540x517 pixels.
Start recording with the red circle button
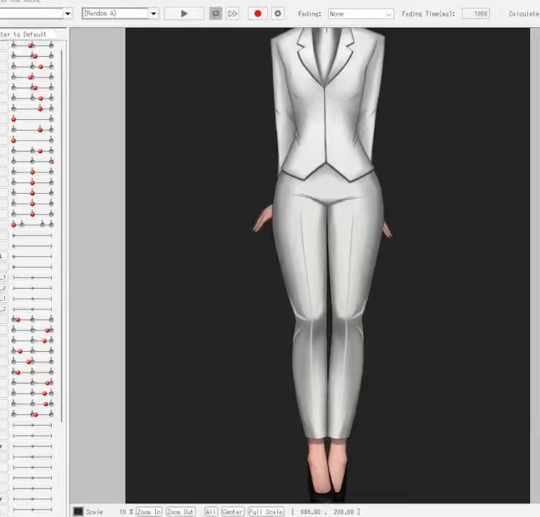[x=258, y=14]
